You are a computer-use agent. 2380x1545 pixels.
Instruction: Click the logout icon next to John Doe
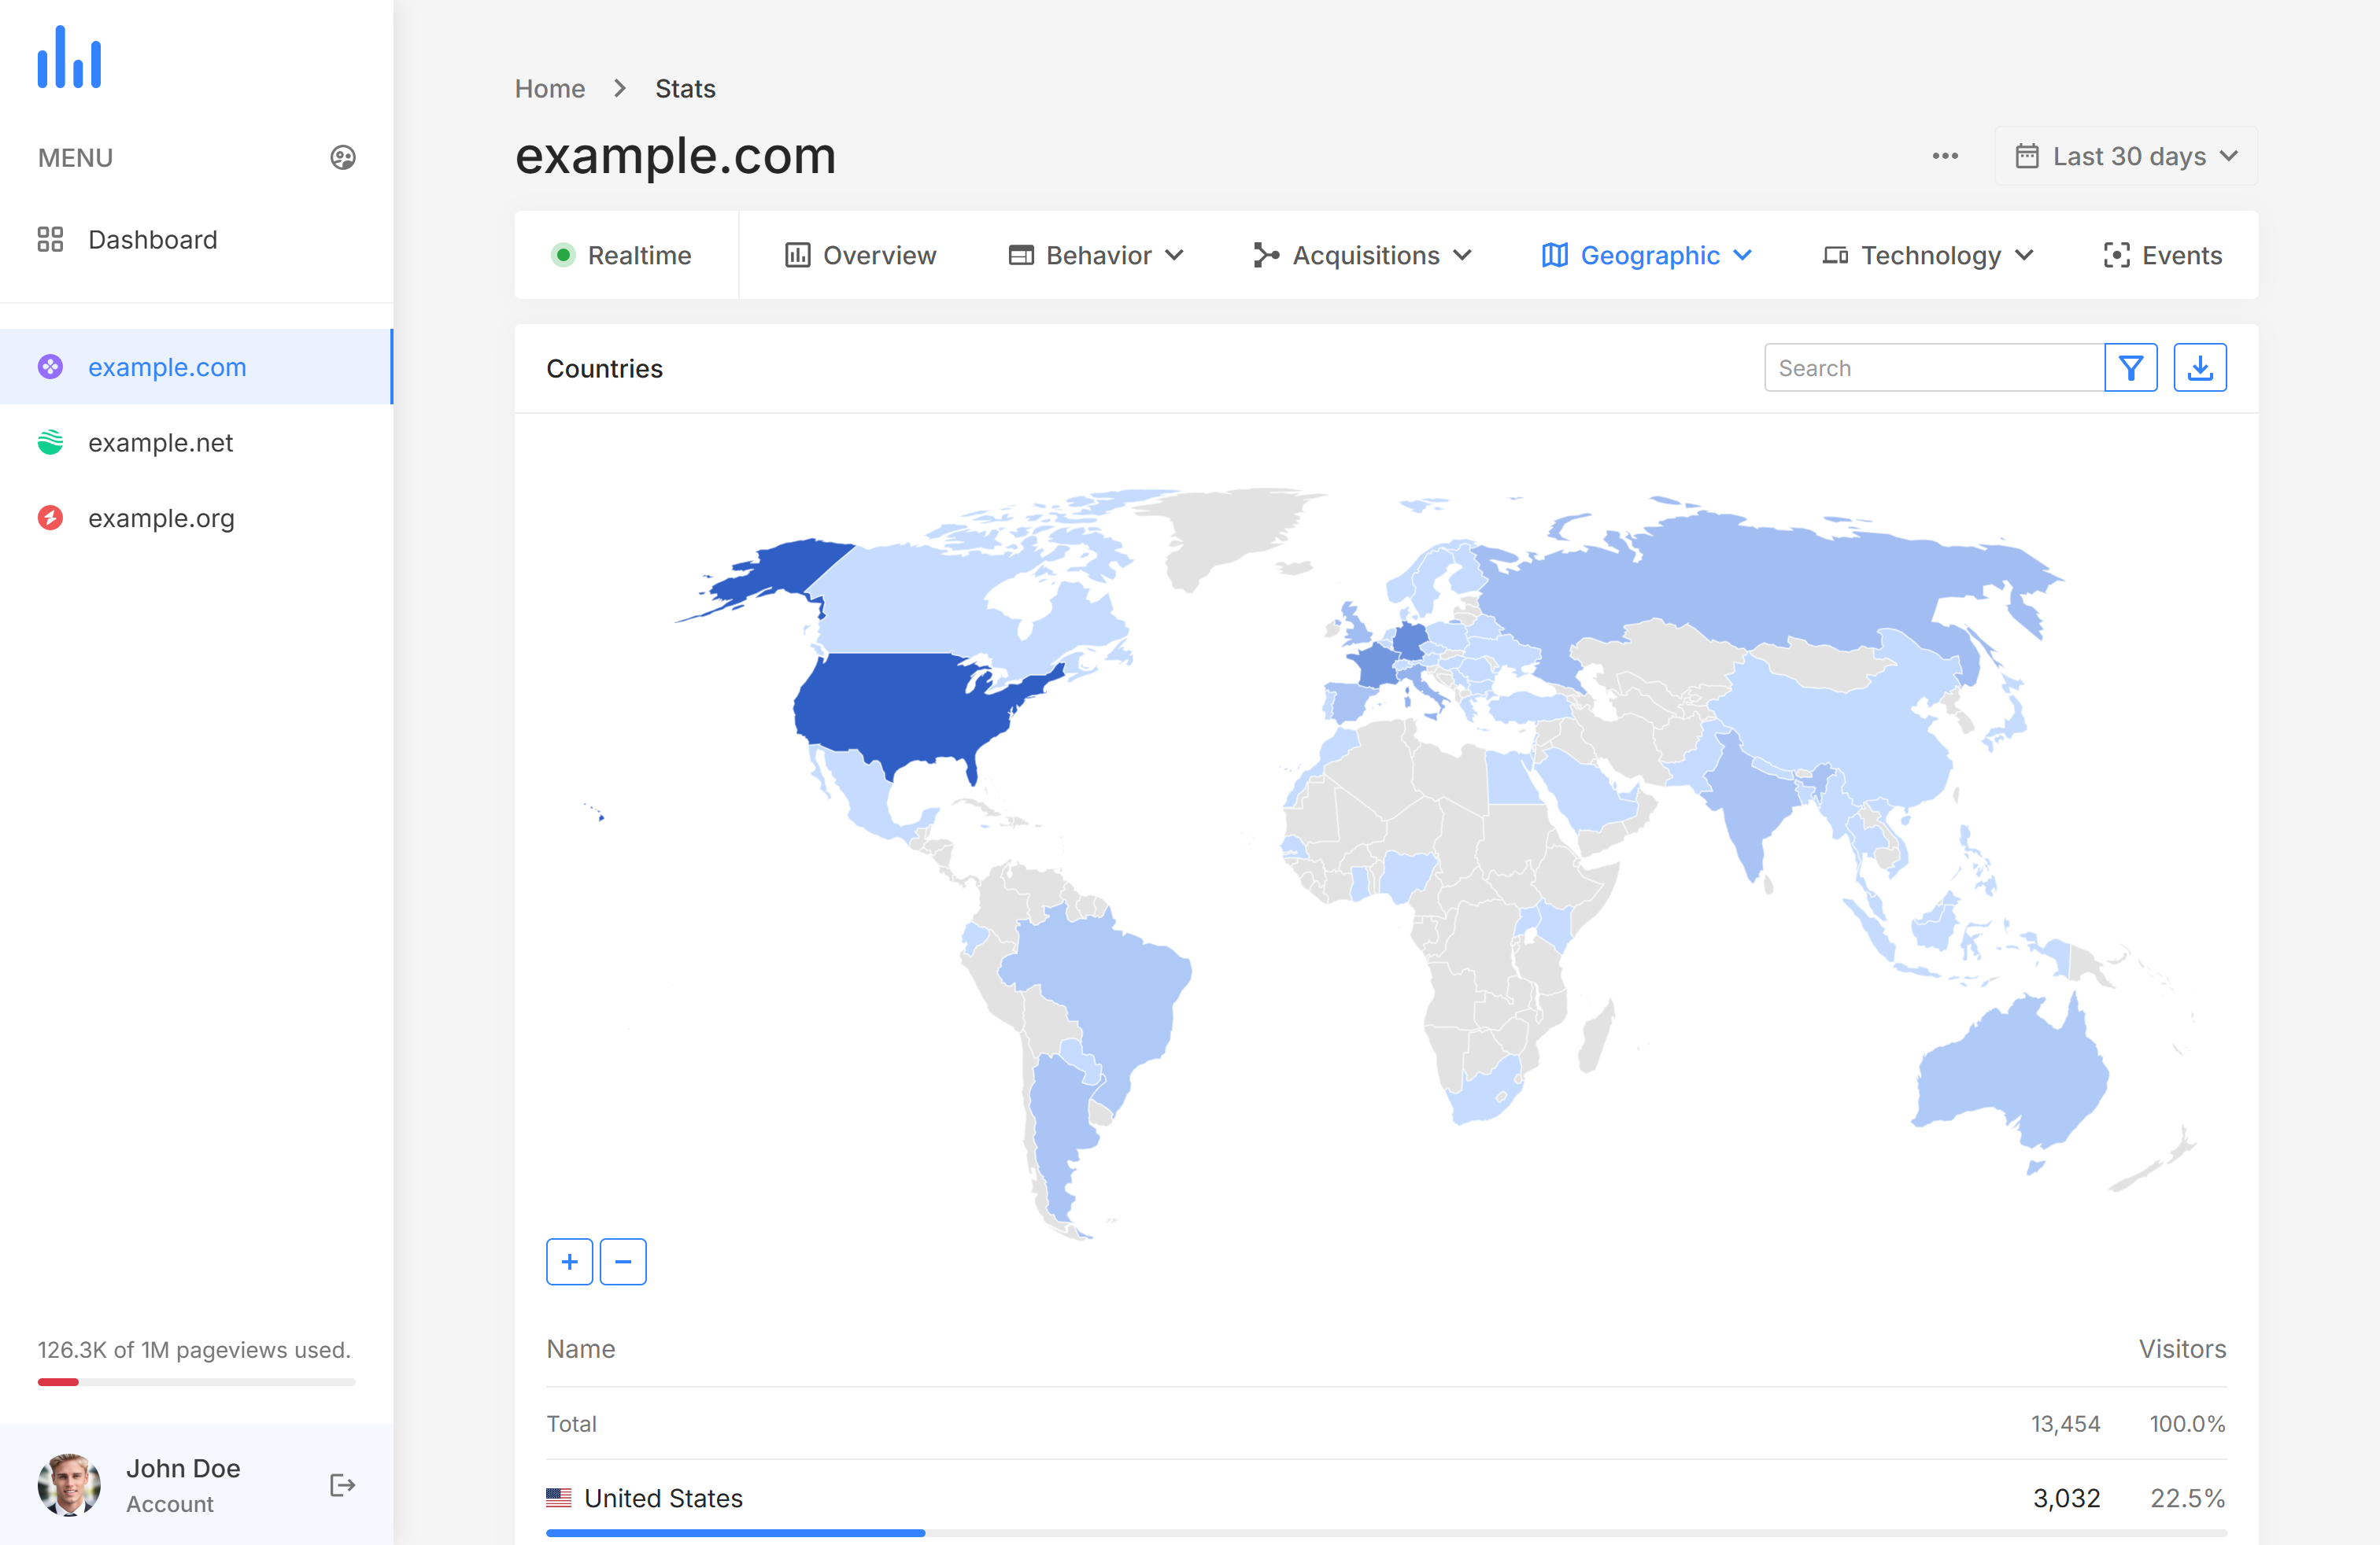coord(342,1485)
